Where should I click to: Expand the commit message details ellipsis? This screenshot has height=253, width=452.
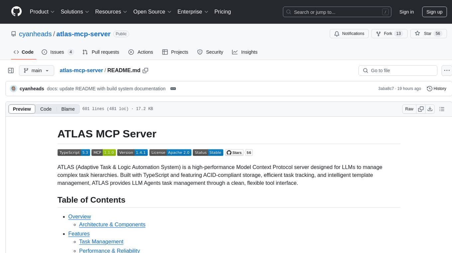[x=173, y=88]
